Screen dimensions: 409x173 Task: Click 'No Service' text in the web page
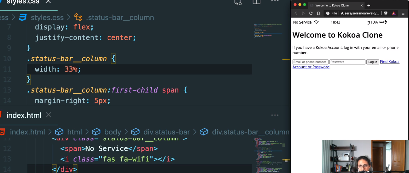(302, 22)
